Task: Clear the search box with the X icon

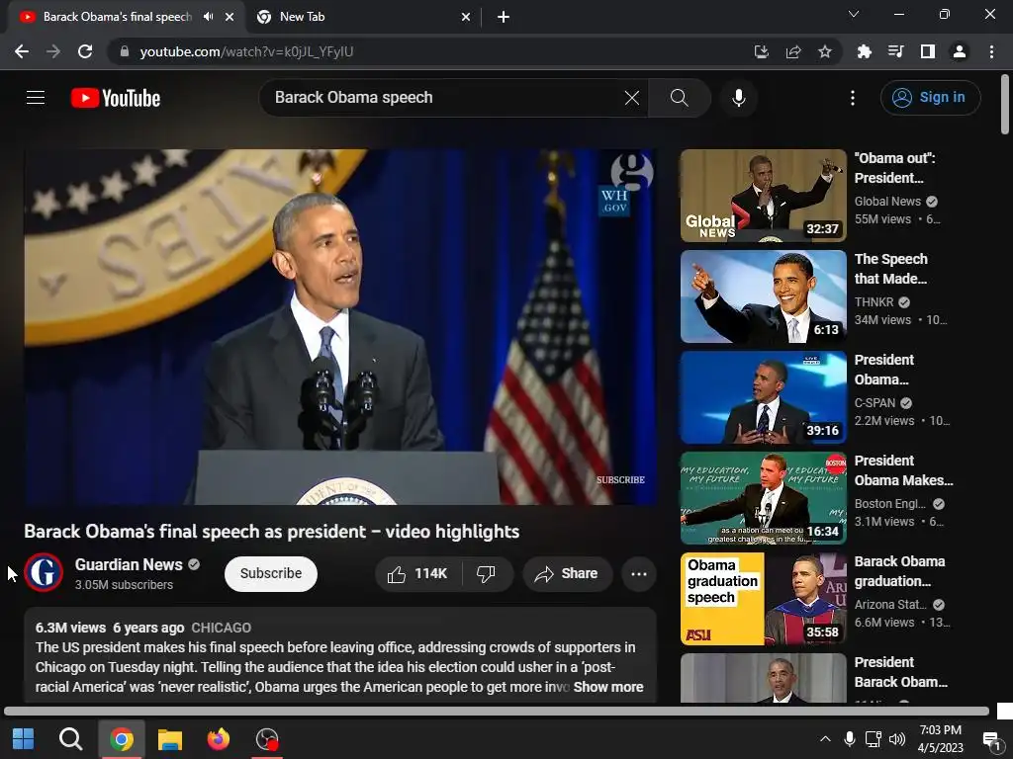Action: 632,98
